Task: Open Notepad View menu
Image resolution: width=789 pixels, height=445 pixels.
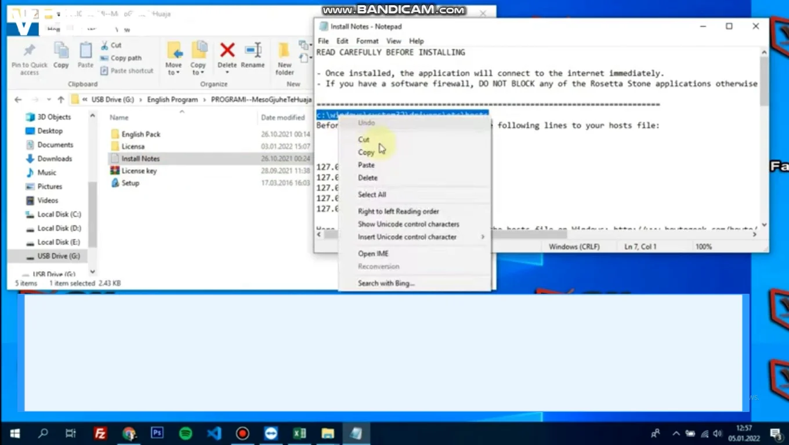Action: coord(394,41)
